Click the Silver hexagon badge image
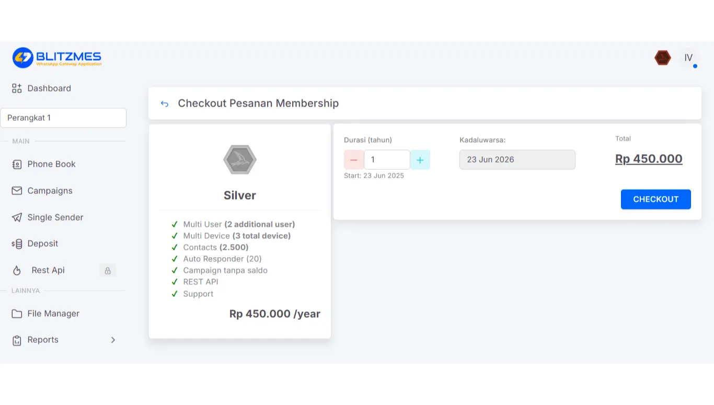Image resolution: width=714 pixels, height=405 pixels. [x=240, y=160]
